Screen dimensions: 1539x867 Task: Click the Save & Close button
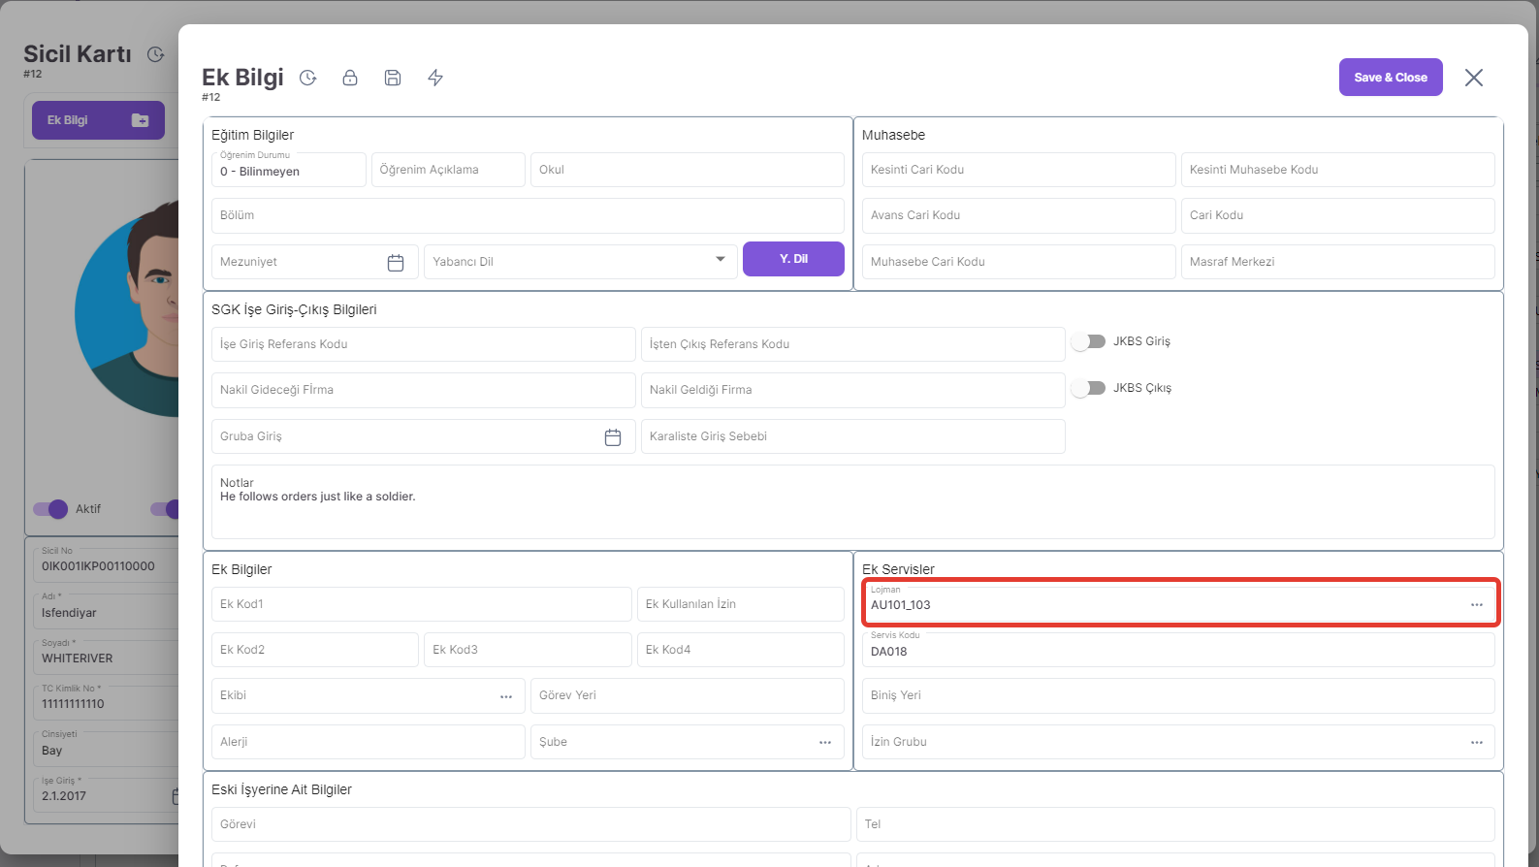1390,78
